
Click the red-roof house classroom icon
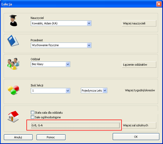point(13,116)
